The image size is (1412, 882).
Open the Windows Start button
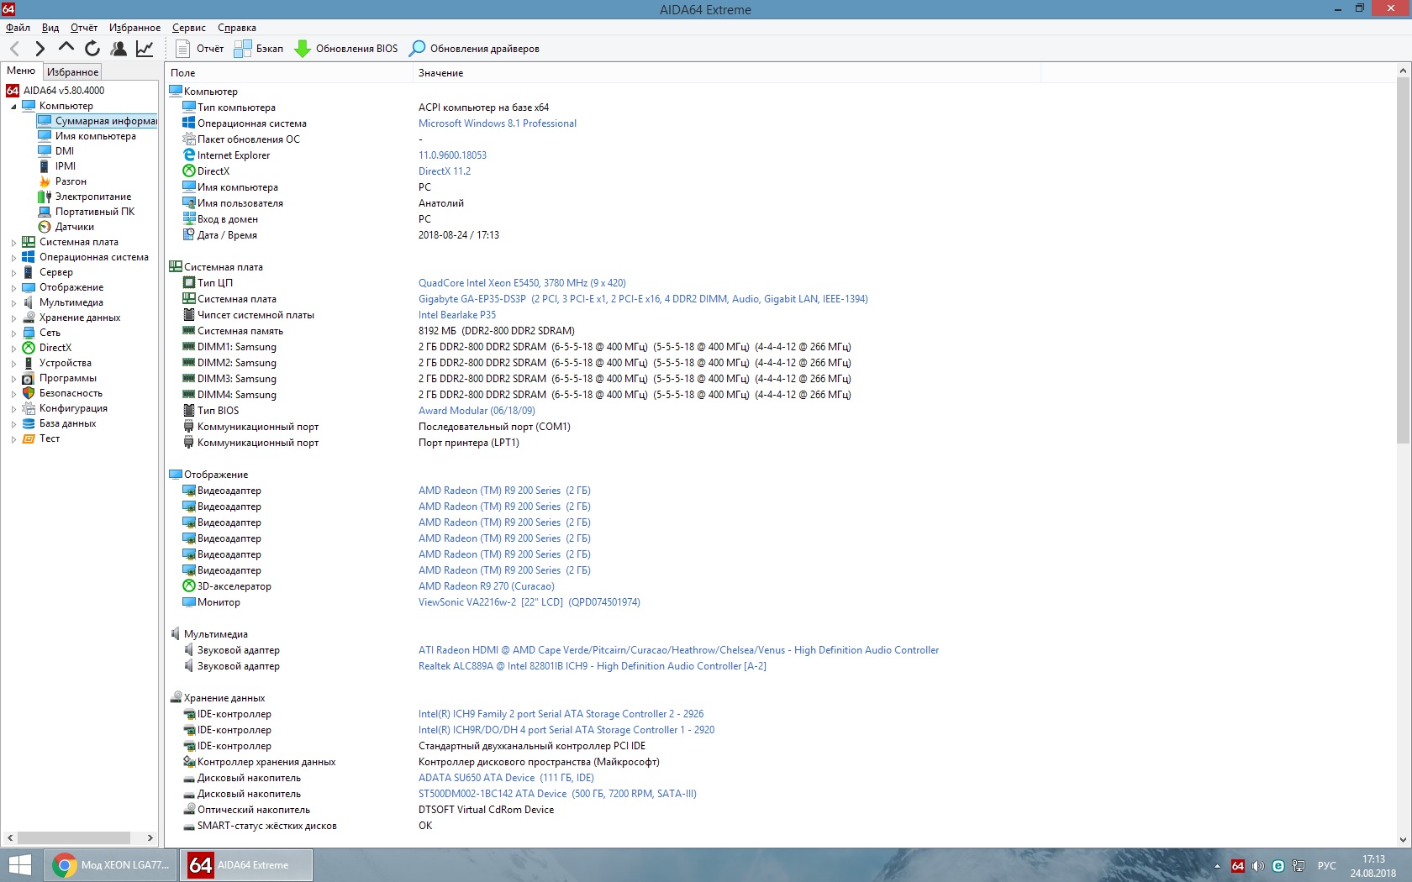[19, 865]
